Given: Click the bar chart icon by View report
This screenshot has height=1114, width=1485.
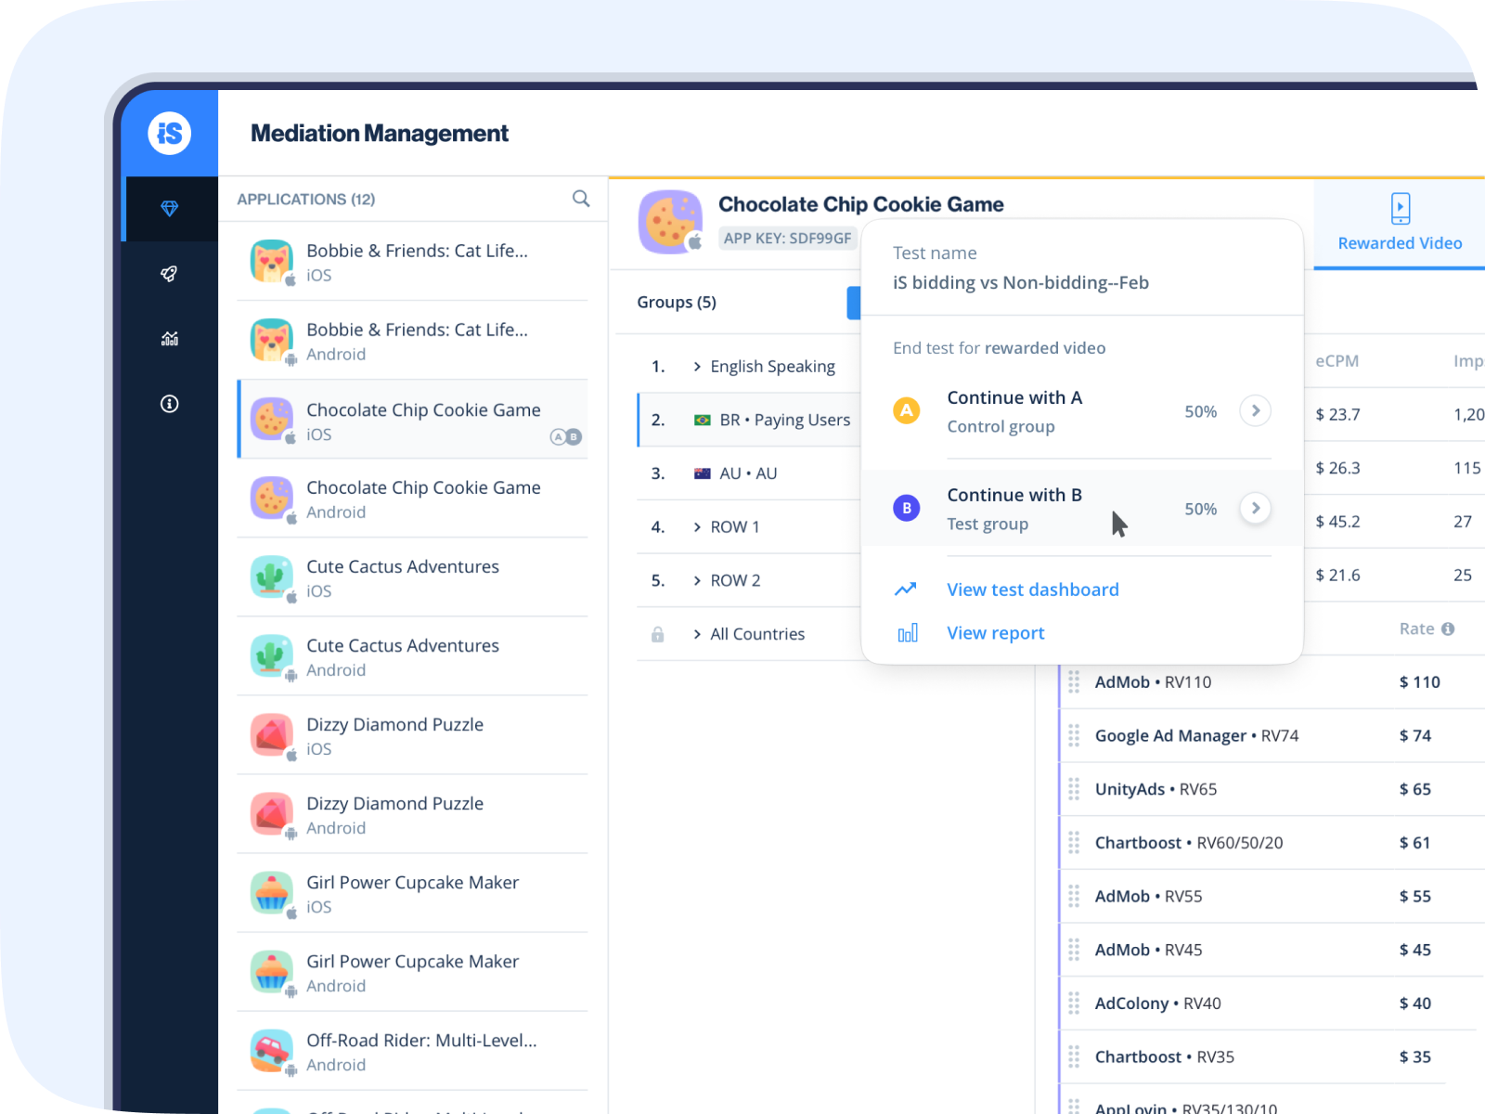Looking at the screenshot, I should tap(908, 633).
